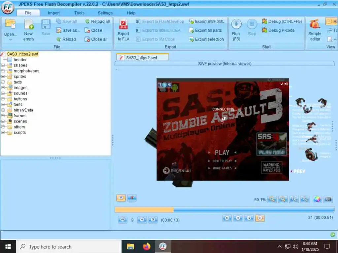Select the others folder

[x=19, y=127]
